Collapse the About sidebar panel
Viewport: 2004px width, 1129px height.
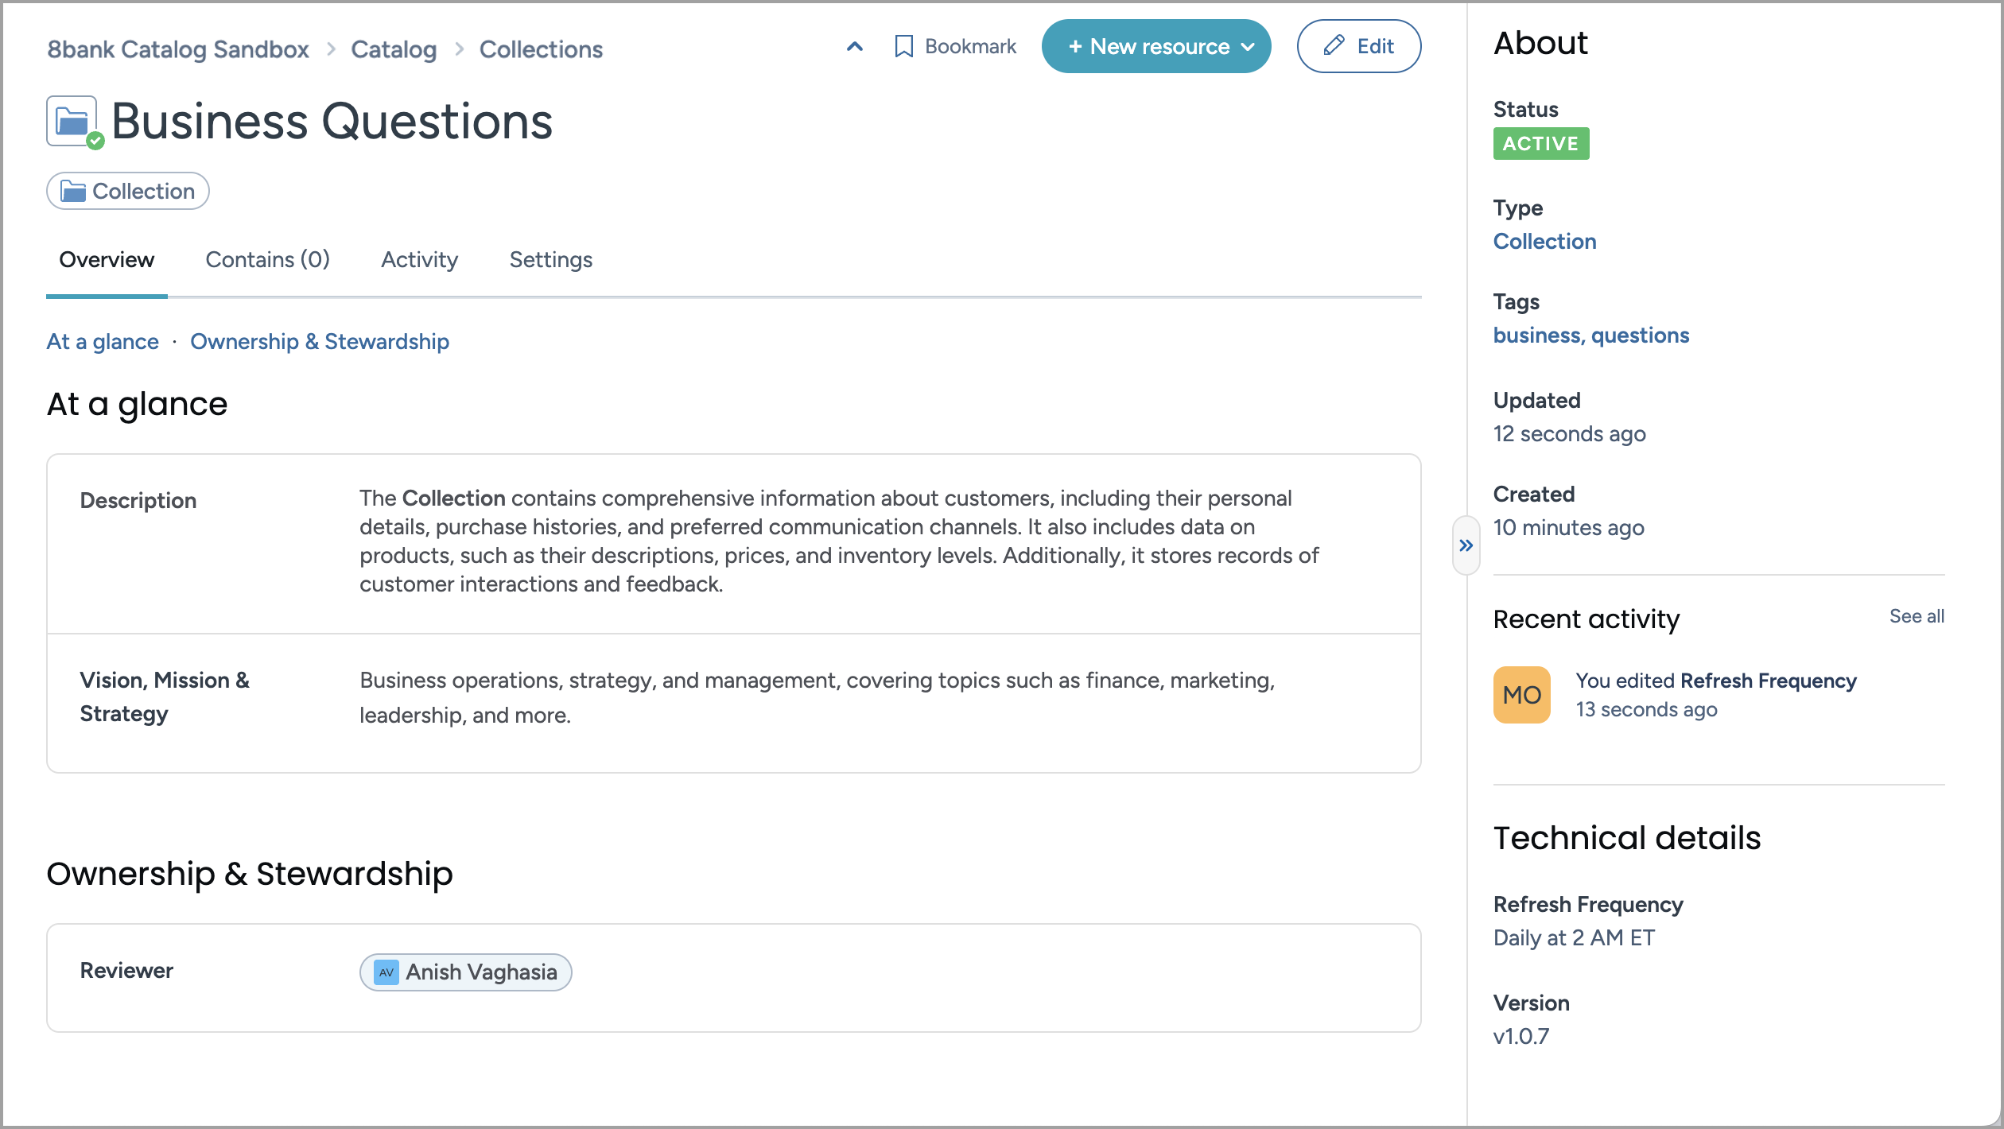pyautogui.click(x=1466, y=545)
